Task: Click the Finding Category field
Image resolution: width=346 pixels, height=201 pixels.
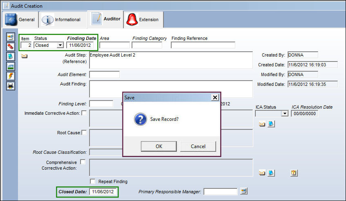Action: [147, 45]
